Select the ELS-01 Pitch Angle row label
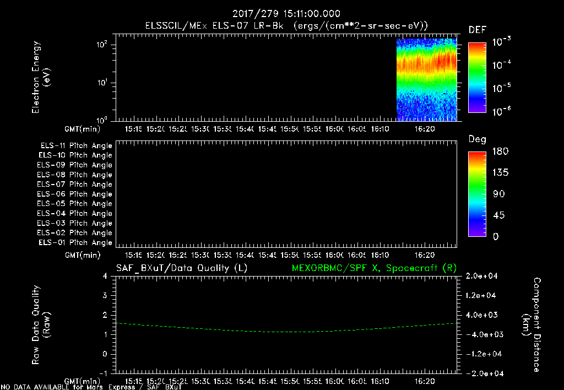564x390 pixels. (x=75, y=242)
